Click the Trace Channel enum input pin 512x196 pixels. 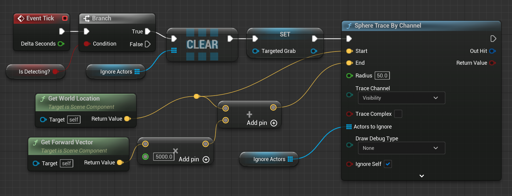(x=349, y=95)
